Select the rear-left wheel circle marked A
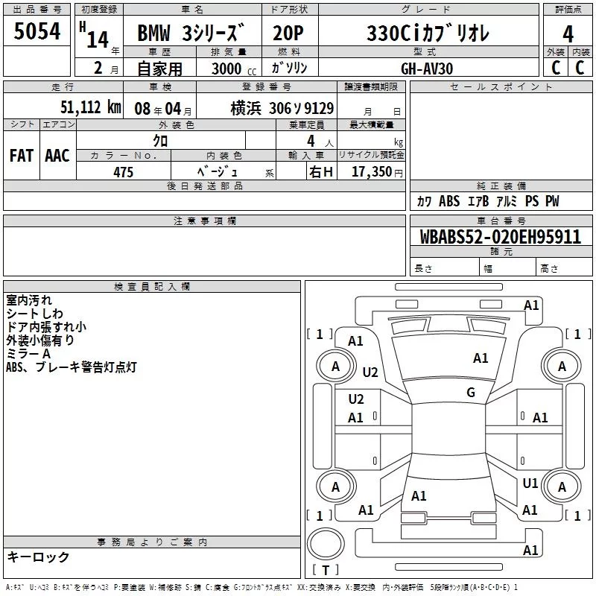Viewport: 596px width, 596px height. click(335, 486)
